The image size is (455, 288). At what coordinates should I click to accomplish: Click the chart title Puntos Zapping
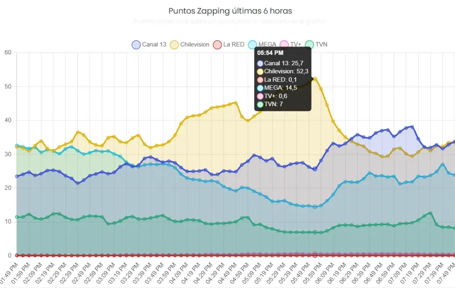(230, 10)
